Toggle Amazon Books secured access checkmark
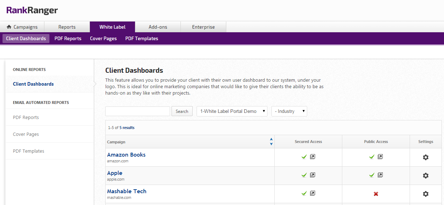Viewport: 444px width, 205px height. pyautogui.click(x=304, y=157)
